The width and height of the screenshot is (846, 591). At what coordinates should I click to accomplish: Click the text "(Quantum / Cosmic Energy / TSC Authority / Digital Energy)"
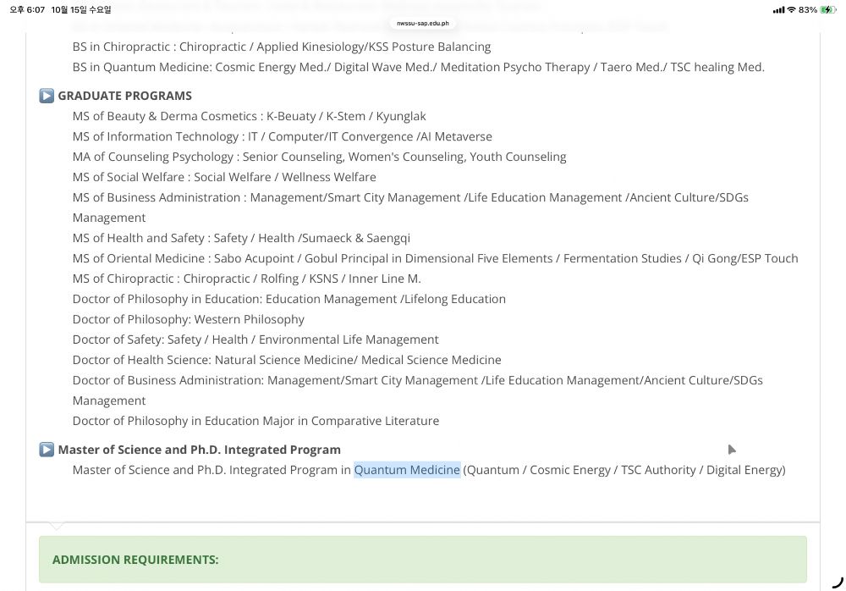pos(624,470)
